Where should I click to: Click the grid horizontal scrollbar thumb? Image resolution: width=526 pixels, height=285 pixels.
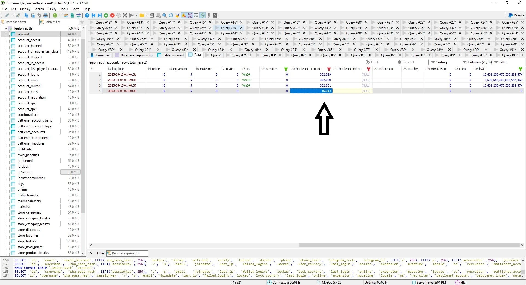pyautogui.click(x=409, y=246)
